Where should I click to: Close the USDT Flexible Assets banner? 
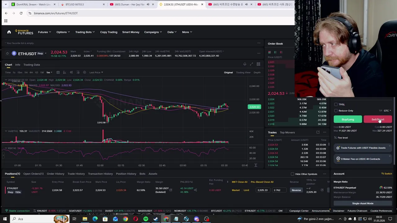(390, 146)
